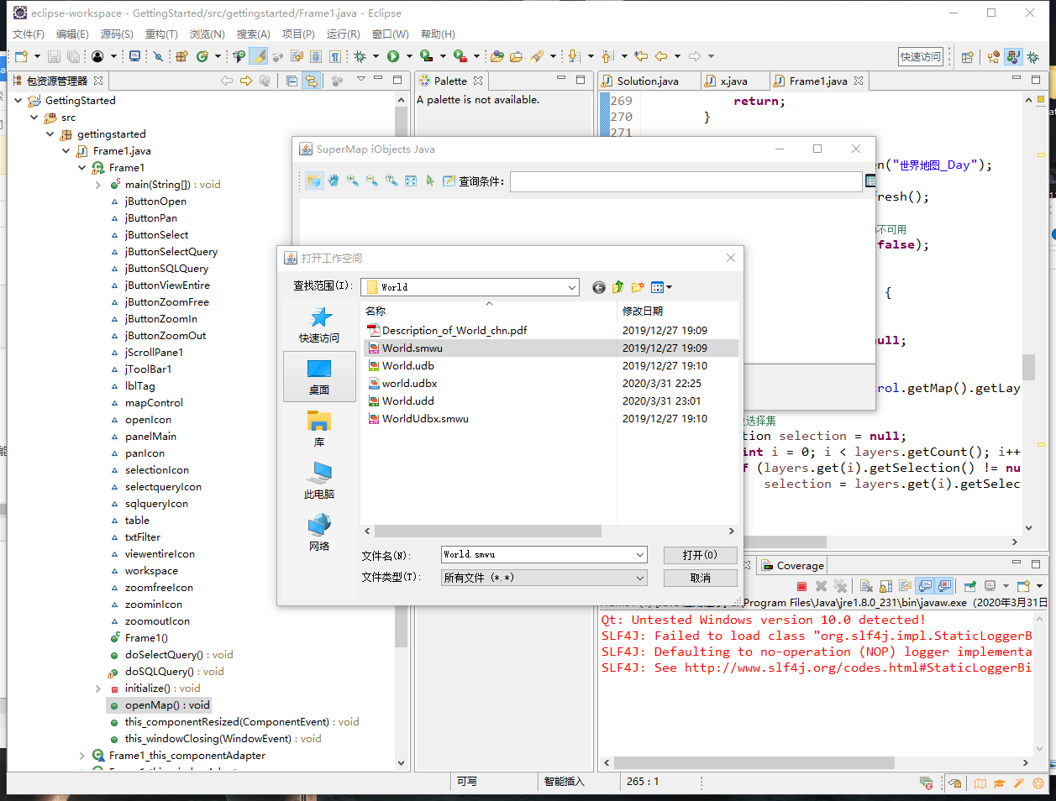
Task: Click the Select Query icon in SuperMap toolbar
Action: [x=449, y=181]
